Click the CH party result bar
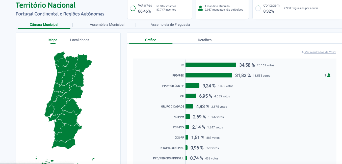The height and width of the screenshot is (164, 342). pyautogui.click(x=191, y=96)
